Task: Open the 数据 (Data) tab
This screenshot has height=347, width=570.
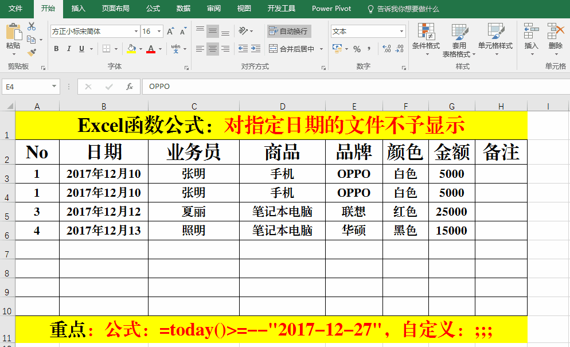Action: 183,9
